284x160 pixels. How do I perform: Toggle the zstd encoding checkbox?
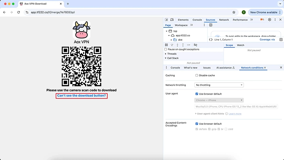coord(226,129)
